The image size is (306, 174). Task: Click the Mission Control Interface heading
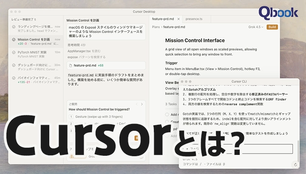click(195, 40)
